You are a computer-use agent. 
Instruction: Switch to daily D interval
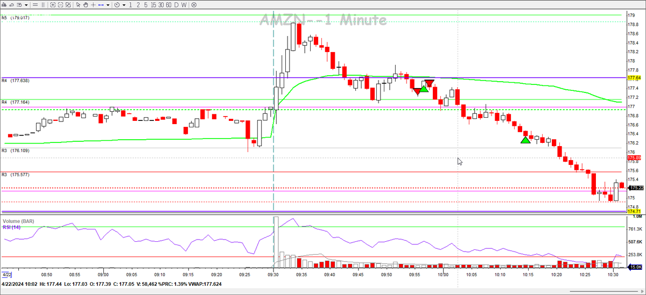176,5
